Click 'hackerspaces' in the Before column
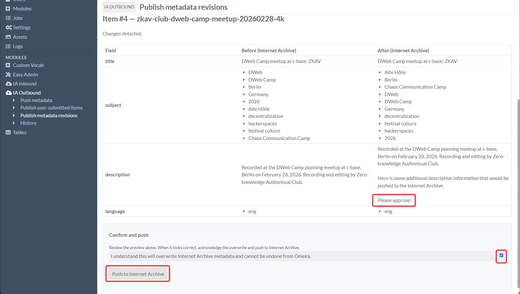The image size is (520, 294). (263, 124)
